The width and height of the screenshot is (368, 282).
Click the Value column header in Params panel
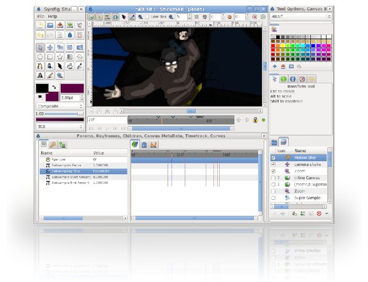click(98, 153)
